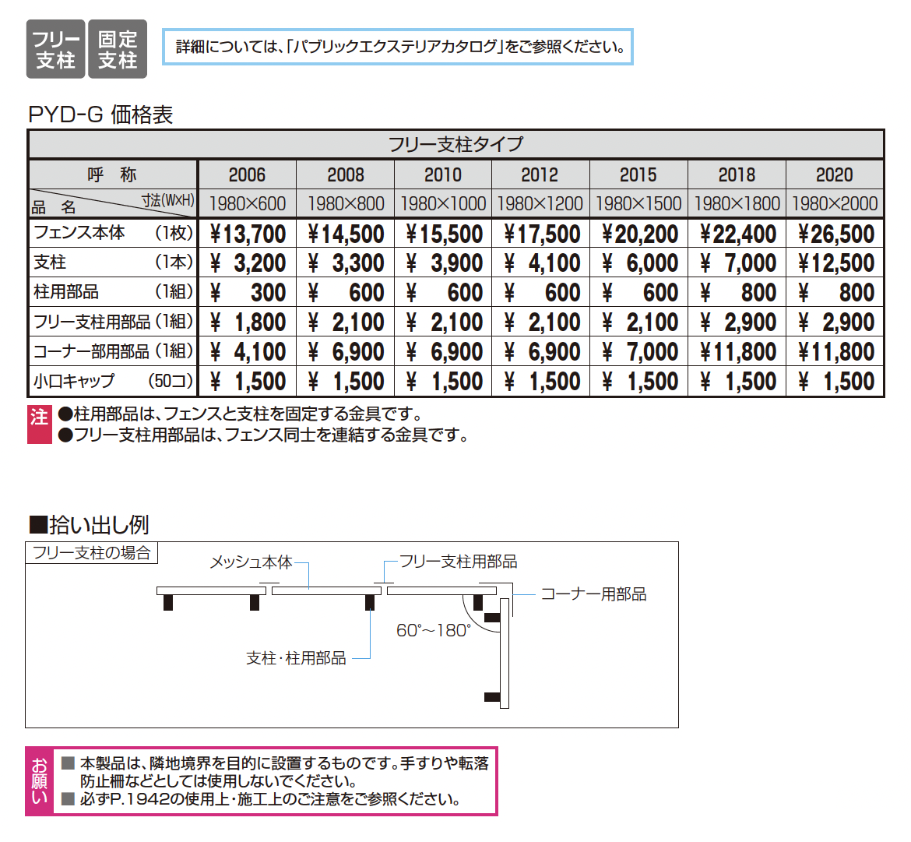Click the フェンス本体 (1枚) row label
Viewport: 911px width, 842px height.
114,233
